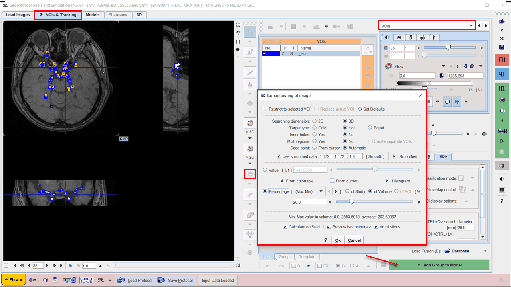The width and height of the screenshot is (511, 287).
Task: Click Cancel in the Iso-contouring dialog
Action: tap(354, 240)
